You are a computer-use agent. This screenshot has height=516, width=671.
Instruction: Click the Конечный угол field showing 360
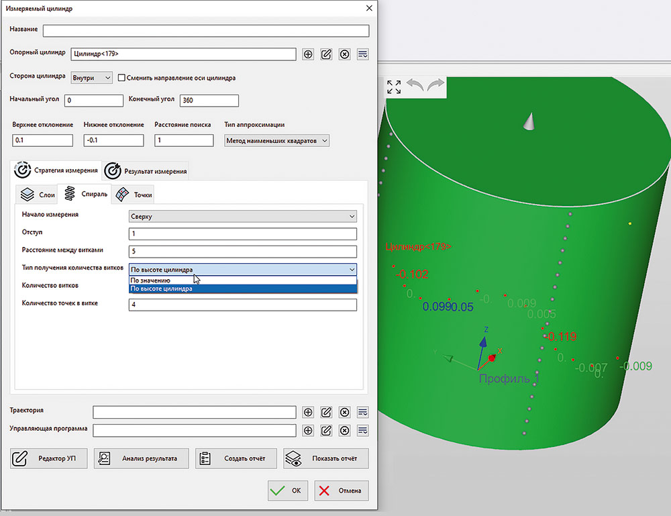pyautogui.click(x=209, y=101)
